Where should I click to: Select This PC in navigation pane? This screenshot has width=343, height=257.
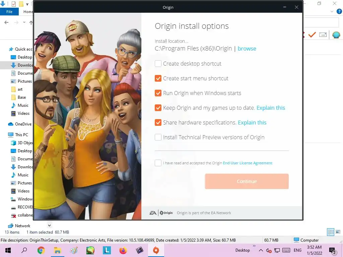coord(18,135)
